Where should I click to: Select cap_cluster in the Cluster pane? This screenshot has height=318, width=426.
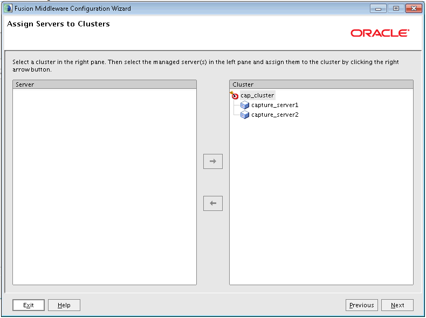pos(257,95)
